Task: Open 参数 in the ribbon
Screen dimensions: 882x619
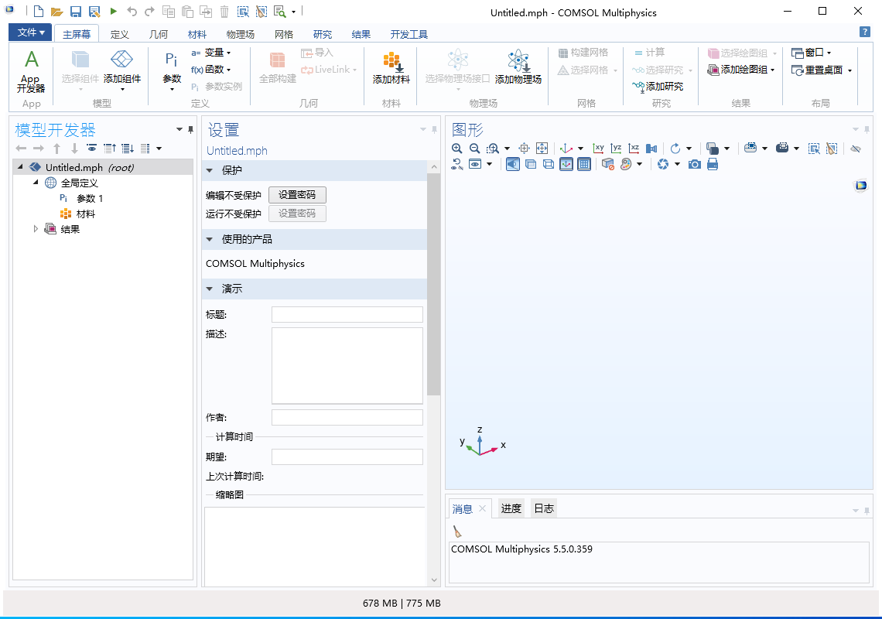Action: click(172, 69)
